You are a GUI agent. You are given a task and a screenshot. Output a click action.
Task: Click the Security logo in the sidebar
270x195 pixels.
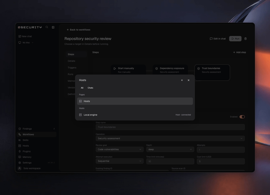[x=30, y=27]
